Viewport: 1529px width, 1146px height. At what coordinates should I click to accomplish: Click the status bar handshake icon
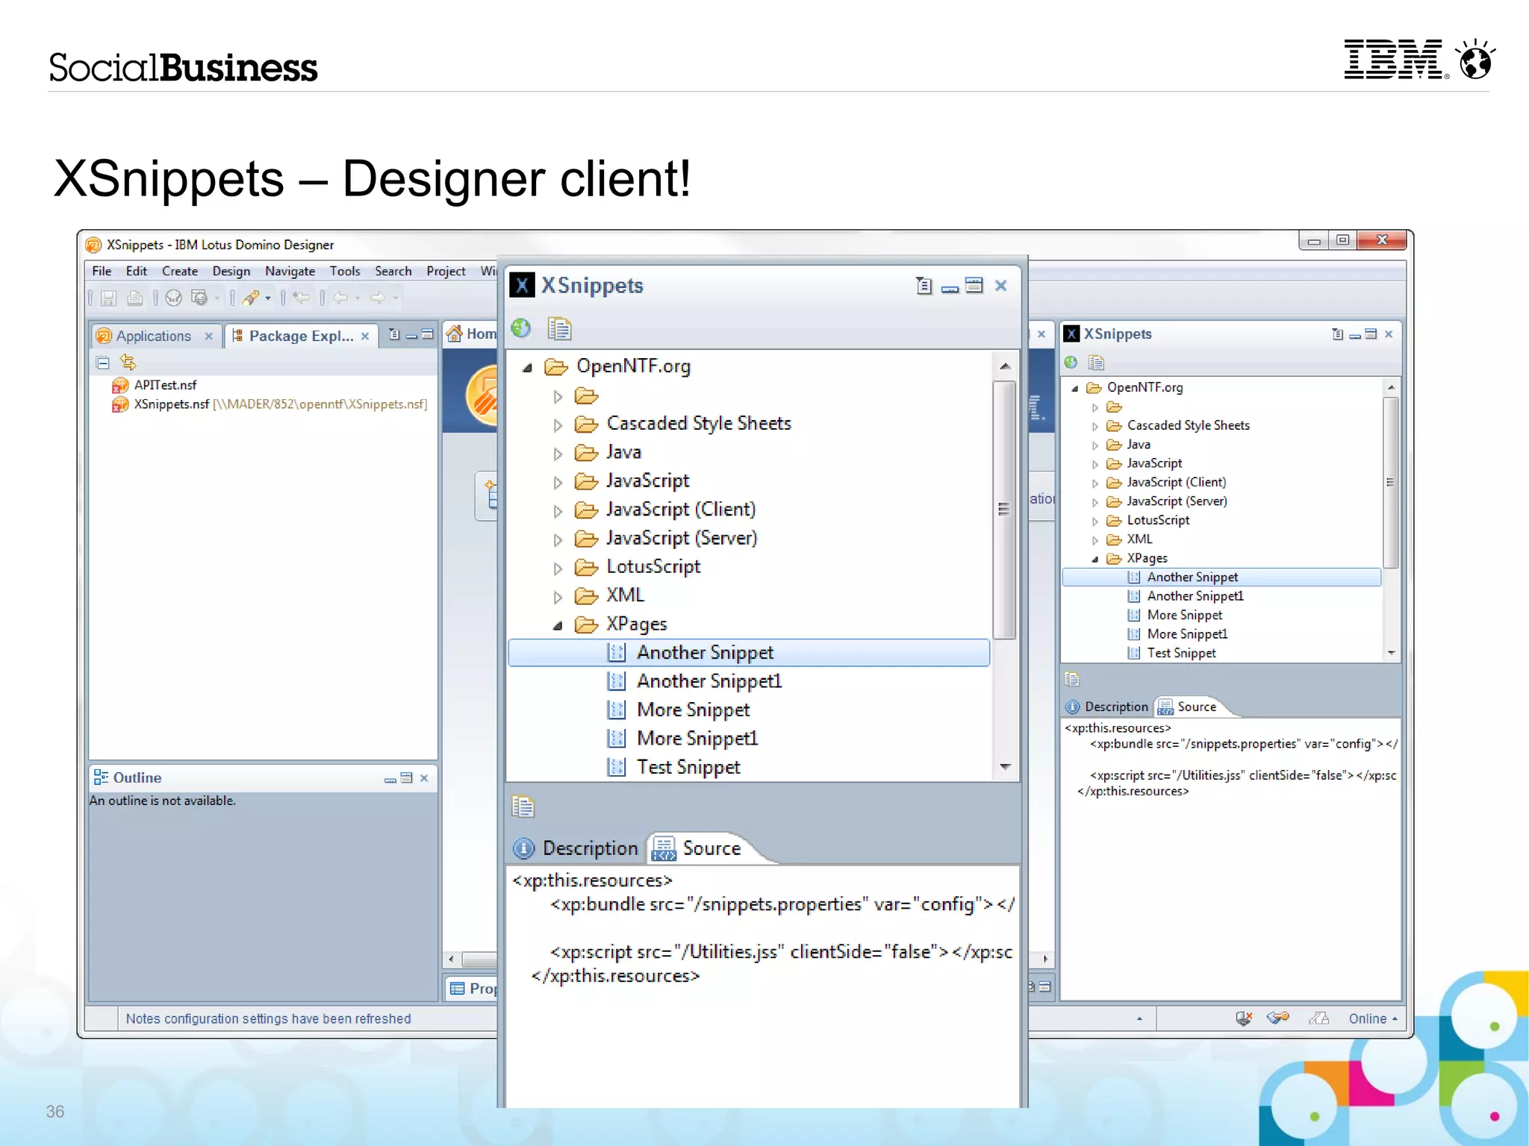pos(1278,1018)
